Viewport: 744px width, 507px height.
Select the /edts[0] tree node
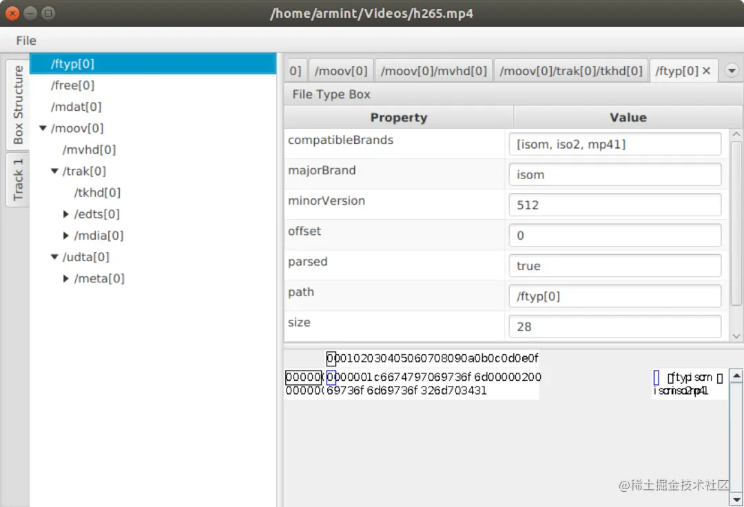97,214
